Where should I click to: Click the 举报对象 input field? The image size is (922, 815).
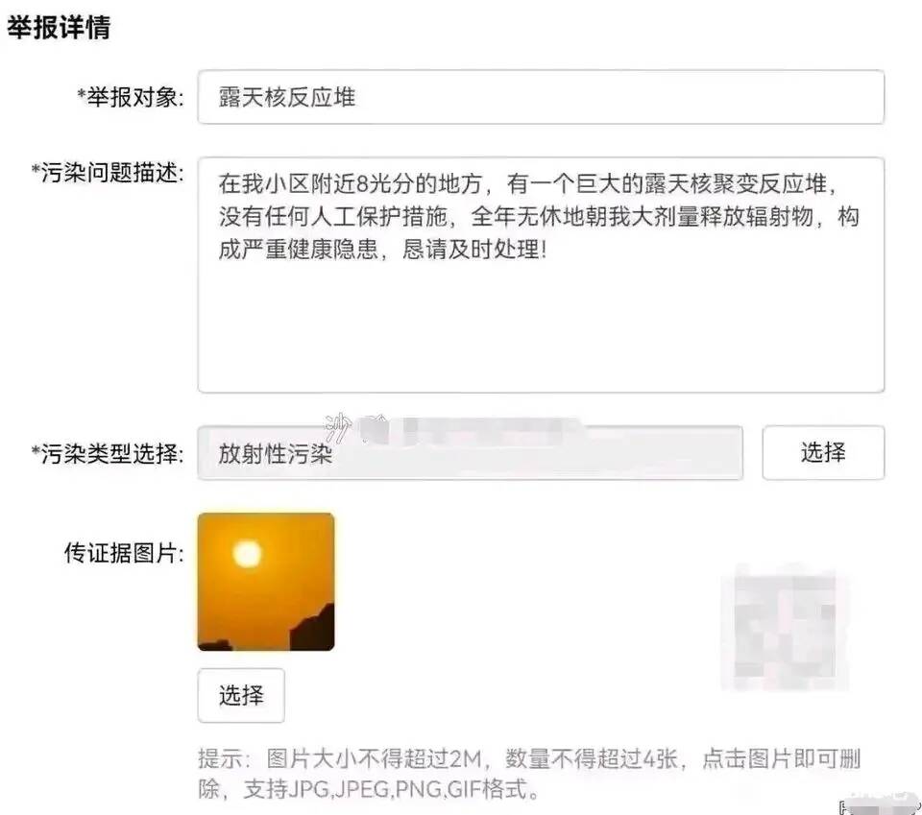click(x=541, y=97)
